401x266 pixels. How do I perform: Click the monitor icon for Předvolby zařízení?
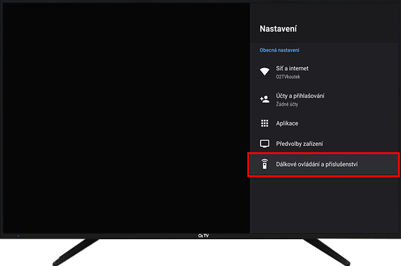(264, 144)
